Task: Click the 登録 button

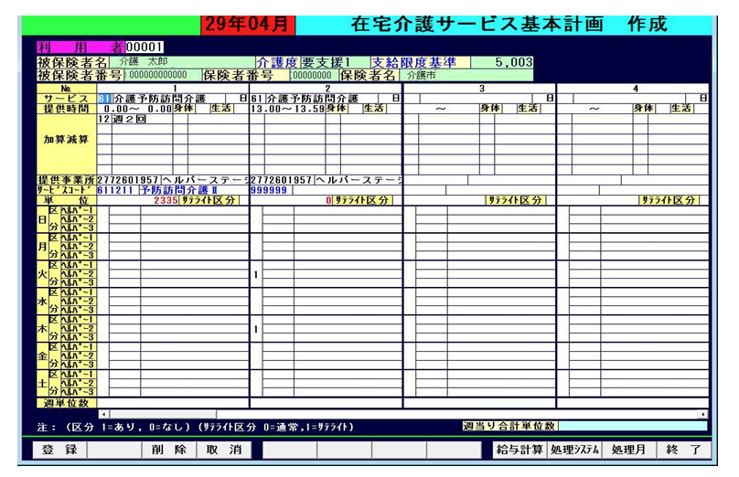Action: 59,450
